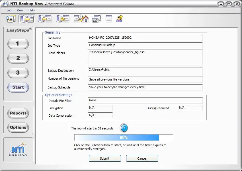Viewport: 242px width, 171px height.
Task: Click the Data Compression N/A field
Action: tap(100, 115)
